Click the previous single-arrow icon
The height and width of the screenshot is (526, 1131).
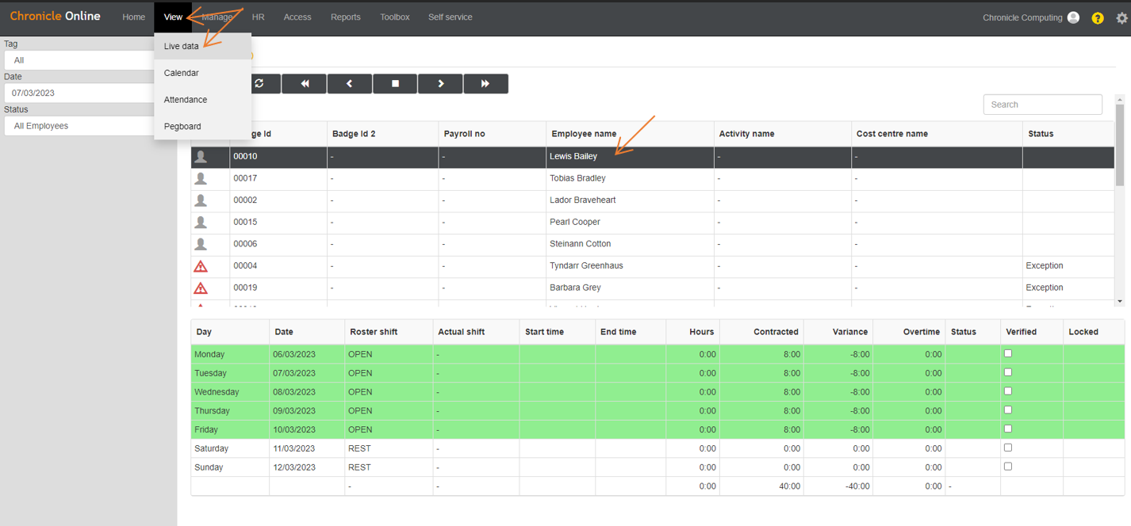(x=349, y=83)
